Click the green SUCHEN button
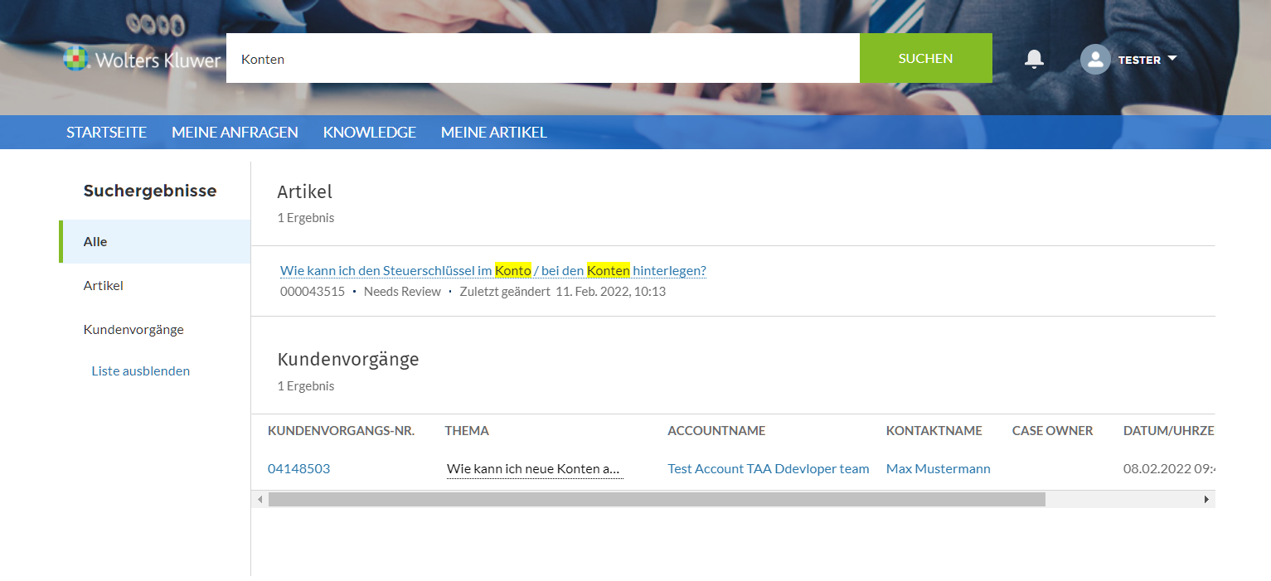Viewport: 1271px width, 581px height. tap(925, 58)
